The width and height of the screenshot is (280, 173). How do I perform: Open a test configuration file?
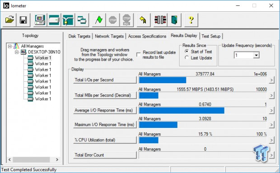[x=9, y=20]
